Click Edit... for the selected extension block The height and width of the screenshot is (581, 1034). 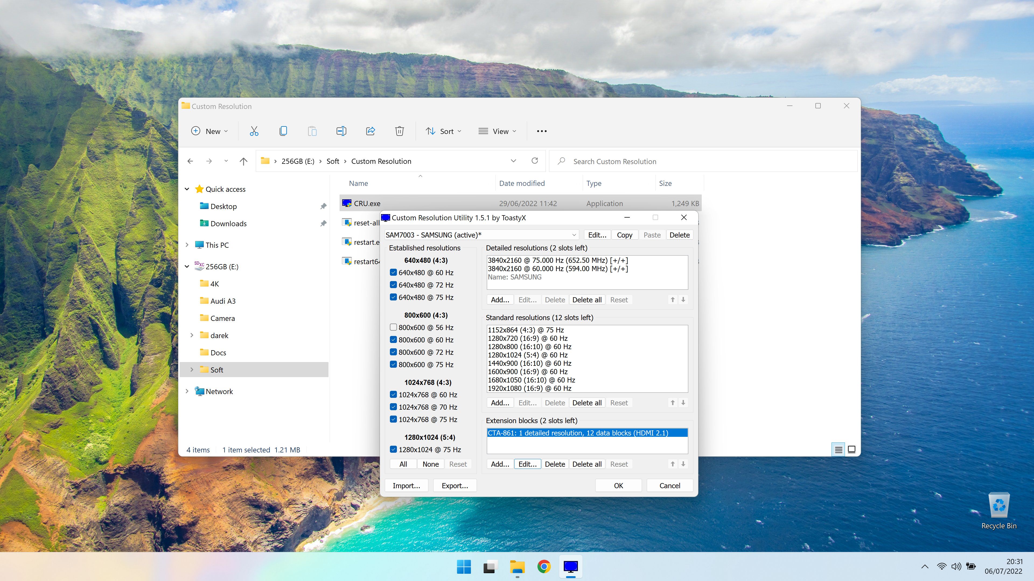point(527,464)
